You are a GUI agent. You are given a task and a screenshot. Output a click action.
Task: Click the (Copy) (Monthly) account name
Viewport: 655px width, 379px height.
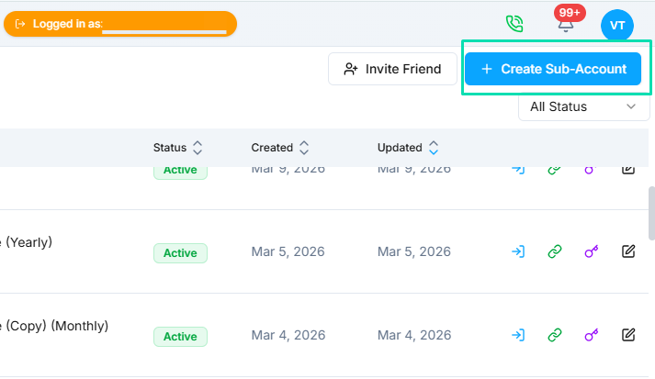54,326
